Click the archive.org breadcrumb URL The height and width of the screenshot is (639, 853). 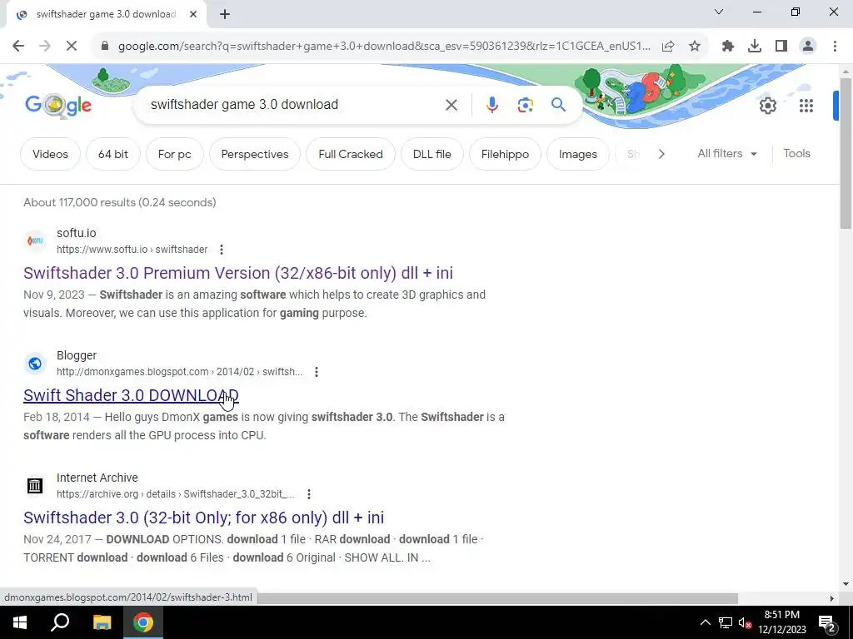tap(175, 494)
